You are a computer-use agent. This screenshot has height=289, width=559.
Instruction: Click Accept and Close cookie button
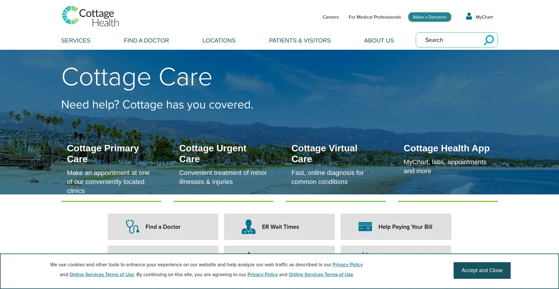(x=482, y=270)
